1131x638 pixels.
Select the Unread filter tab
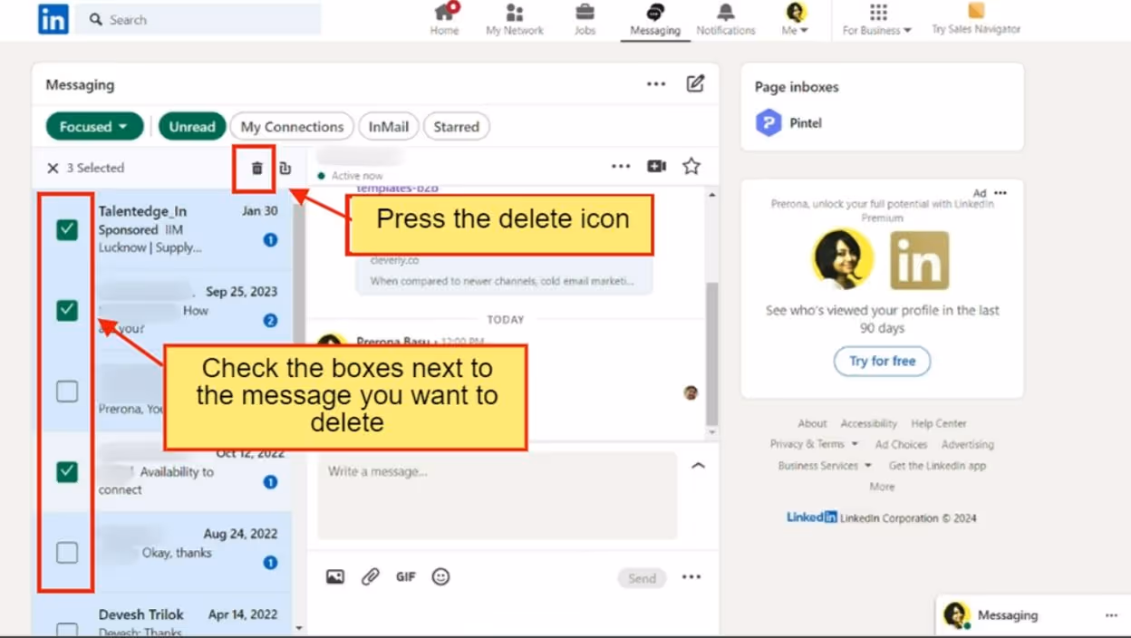(x=192, y=126)
